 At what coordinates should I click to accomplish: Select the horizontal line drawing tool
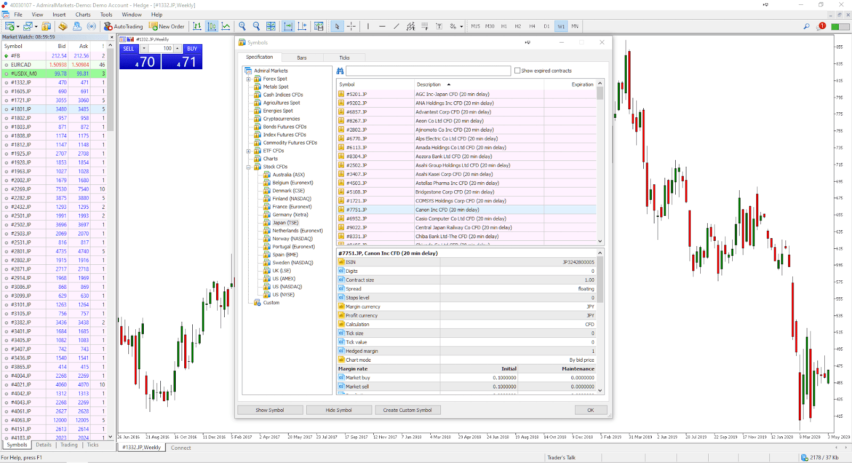382,26
